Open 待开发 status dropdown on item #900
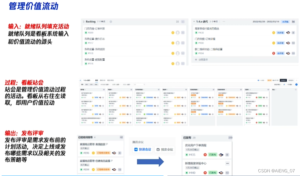Viewport: 300px width, 176px height. pos(280,43)
